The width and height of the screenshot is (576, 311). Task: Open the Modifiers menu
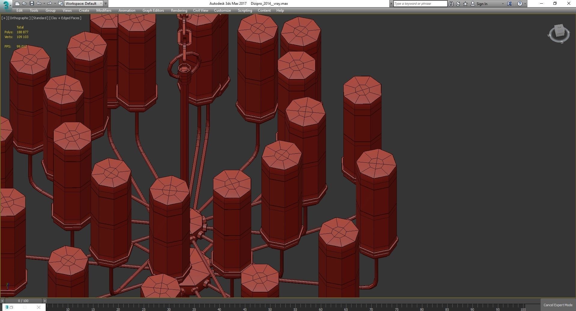coord(104,10)
